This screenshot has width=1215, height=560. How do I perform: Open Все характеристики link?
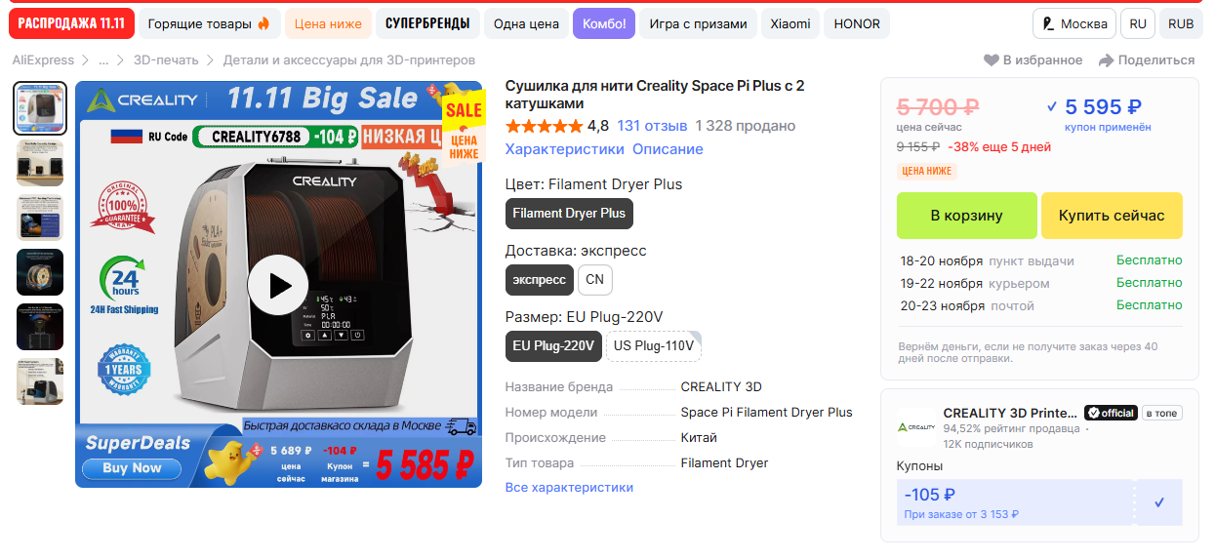coord(569,487)
